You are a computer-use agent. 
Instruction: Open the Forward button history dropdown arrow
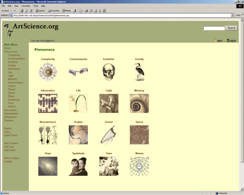coord(18,11)
